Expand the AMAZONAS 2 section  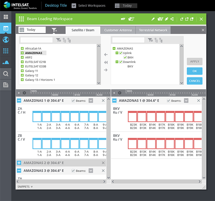[x=19, y=163]
